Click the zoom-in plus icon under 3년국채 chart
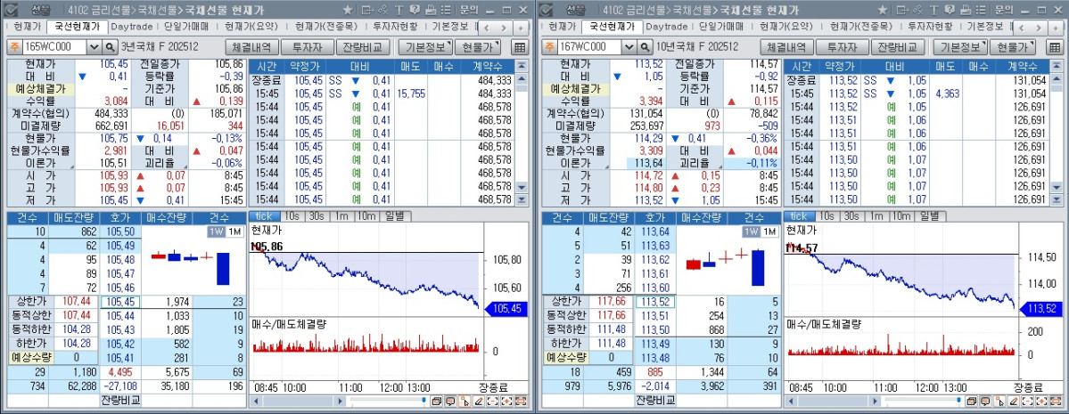The width and height of the screenshot is (1069, 414). pyautogui.click(x=506, y=401)
